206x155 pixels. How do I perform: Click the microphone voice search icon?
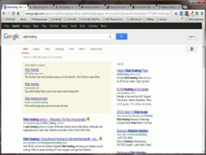tap(110, 37)
